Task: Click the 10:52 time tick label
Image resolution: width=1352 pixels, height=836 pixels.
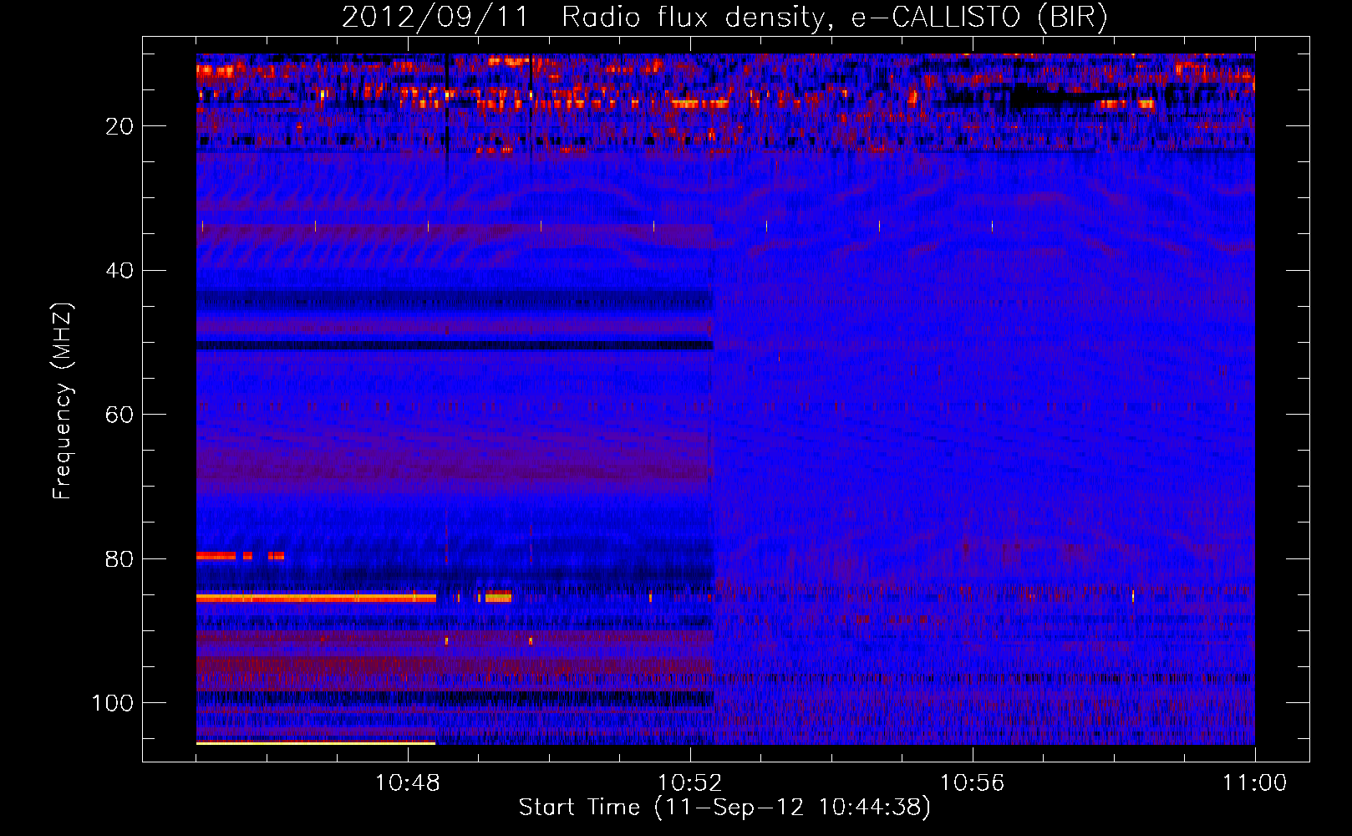Action: (690, 783)
